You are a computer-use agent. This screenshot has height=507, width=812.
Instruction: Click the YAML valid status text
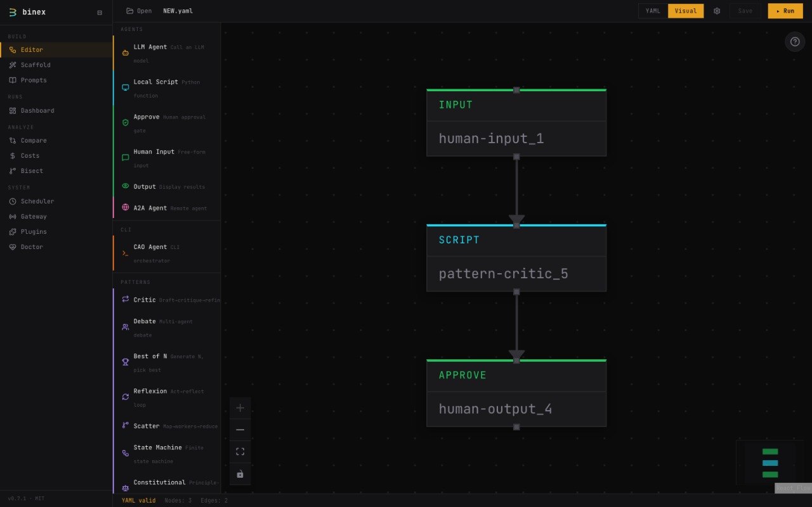tap(138, 501)
